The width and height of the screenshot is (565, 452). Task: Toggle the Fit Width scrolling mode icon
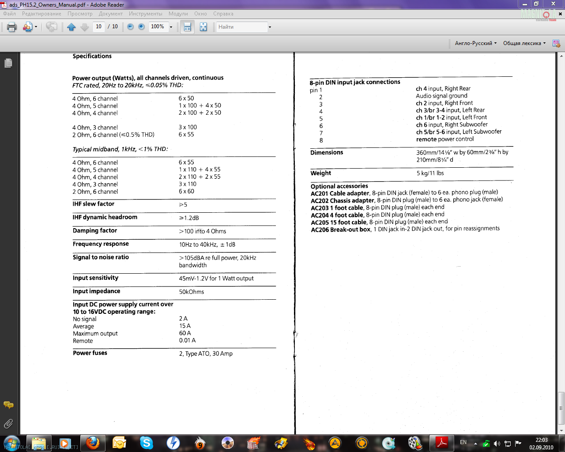[187, 27]
